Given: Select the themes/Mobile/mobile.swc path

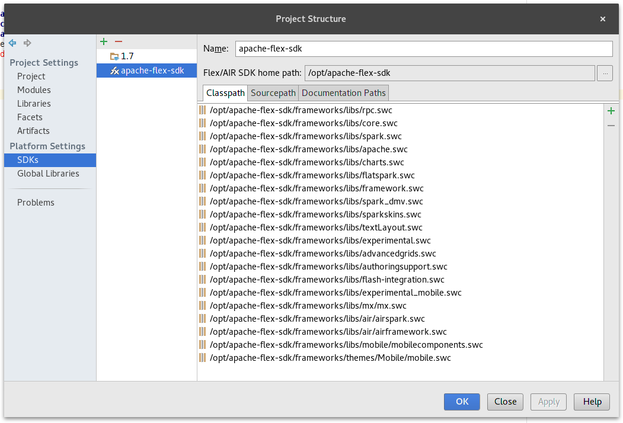Looking at the screenshot, I should (331, 358).
